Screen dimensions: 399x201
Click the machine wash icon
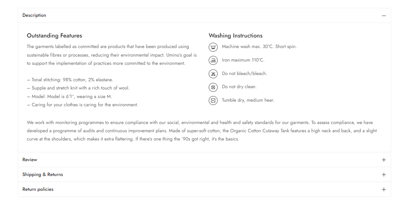213,47
